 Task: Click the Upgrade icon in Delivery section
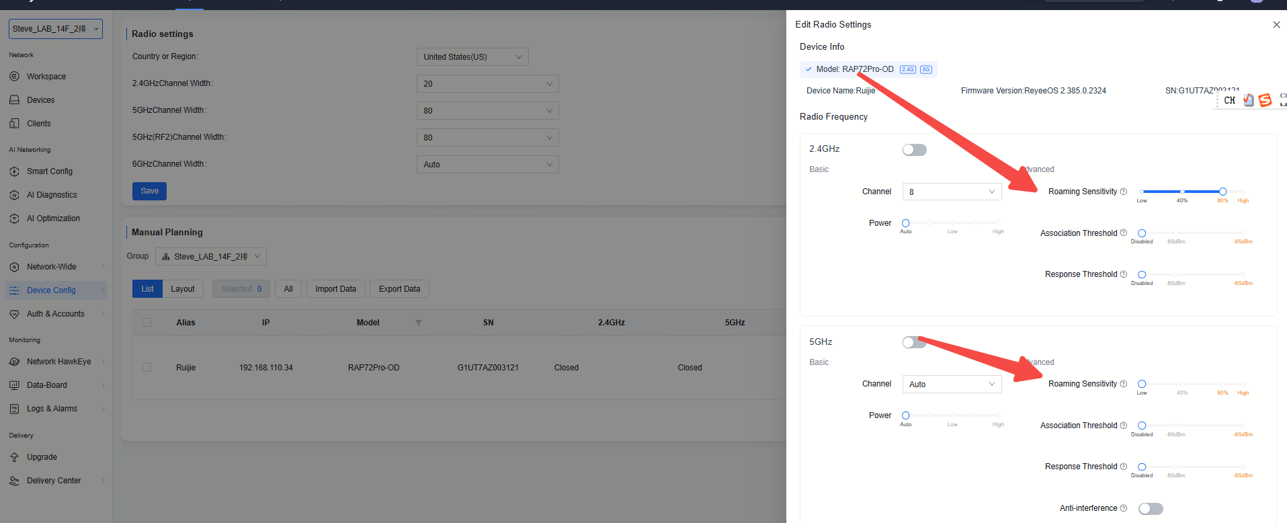click(14, 457)
